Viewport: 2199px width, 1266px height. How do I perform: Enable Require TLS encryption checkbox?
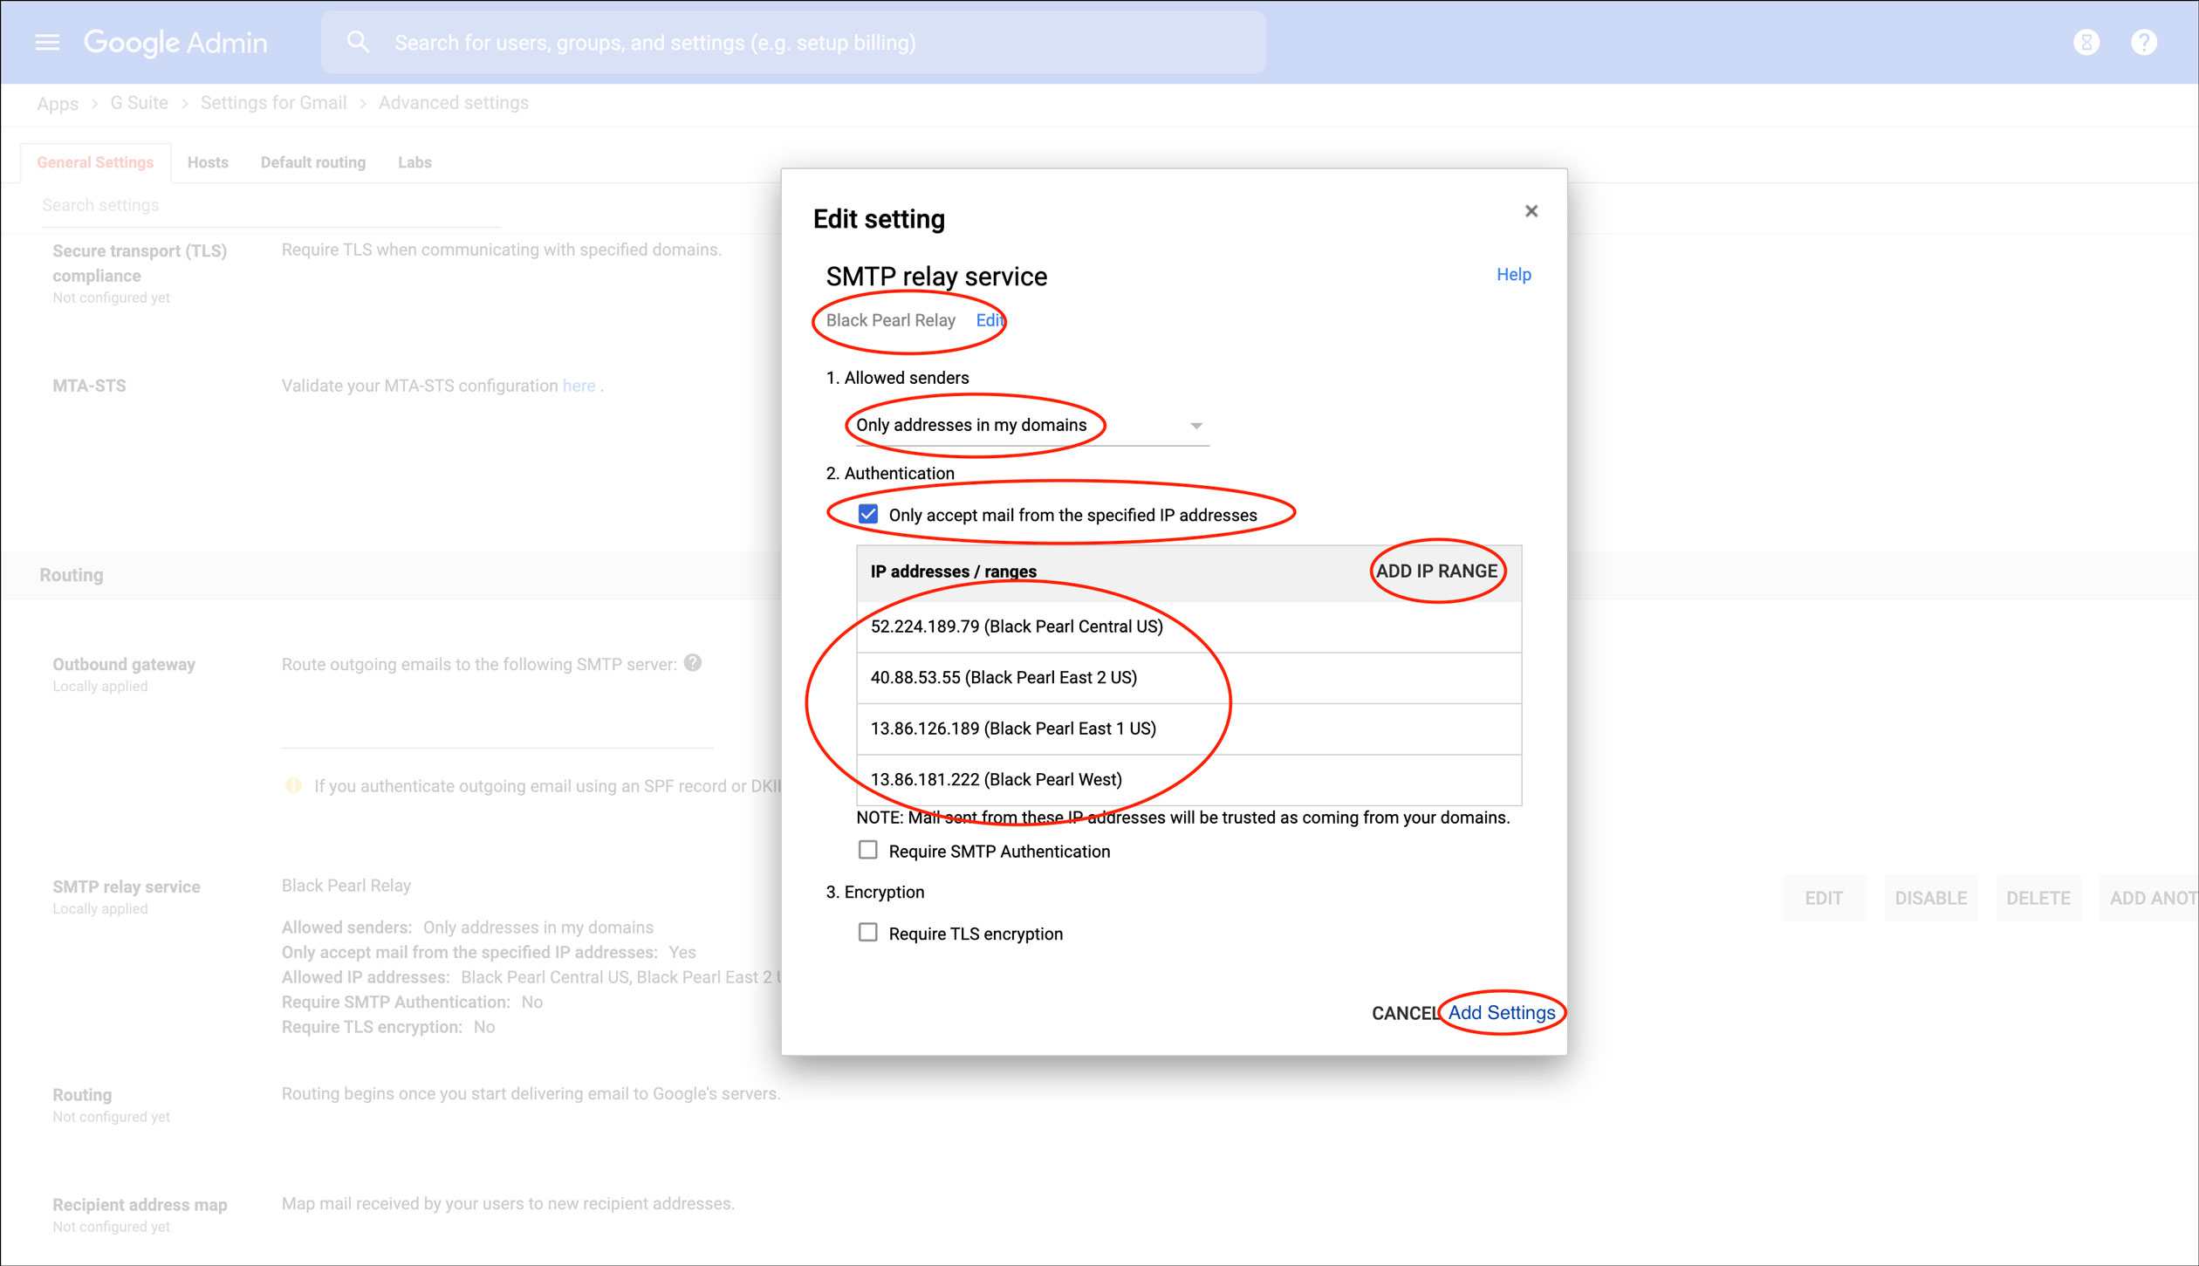[x=867, y=933]
